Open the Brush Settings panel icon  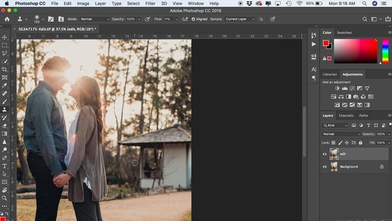pyautogui.click(x=51, y=19)
